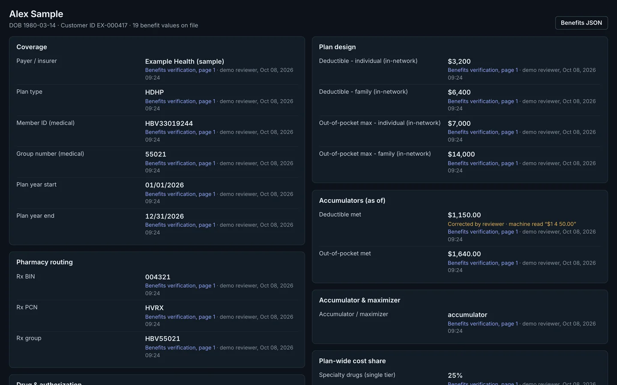Select the Corrected by reviewer note
The height and width of the screenshot is (385, 617).
click(512, 224)
